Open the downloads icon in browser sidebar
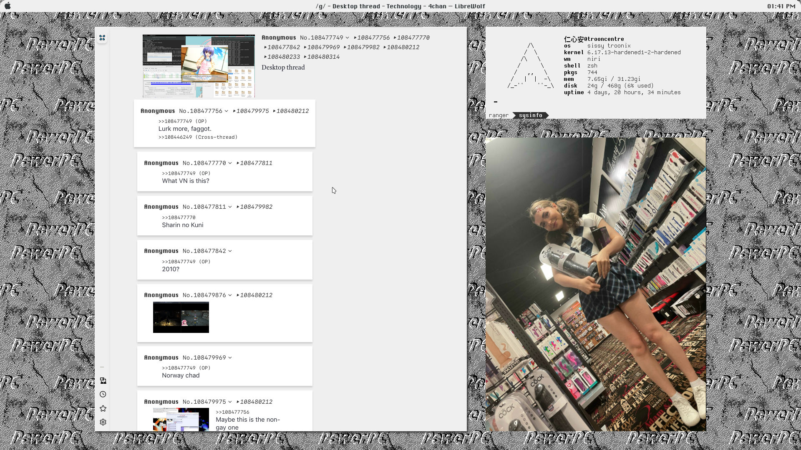The image size is (801, 450). [x=103, y=380]
